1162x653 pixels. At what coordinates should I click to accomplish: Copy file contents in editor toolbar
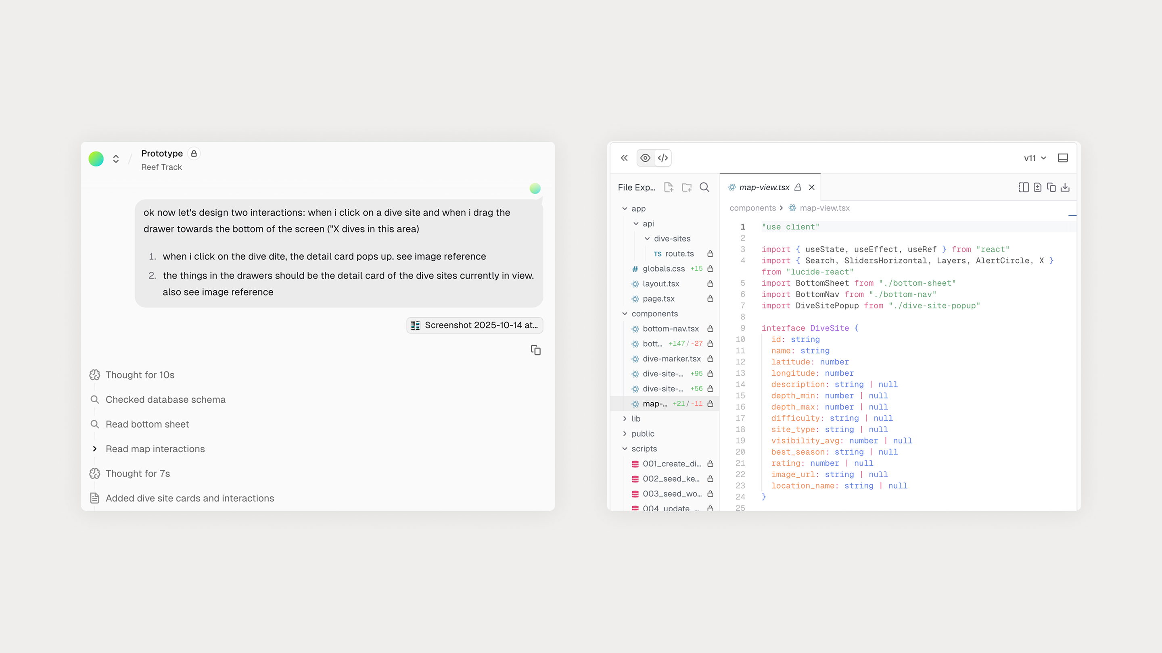tap(1051, 187)
